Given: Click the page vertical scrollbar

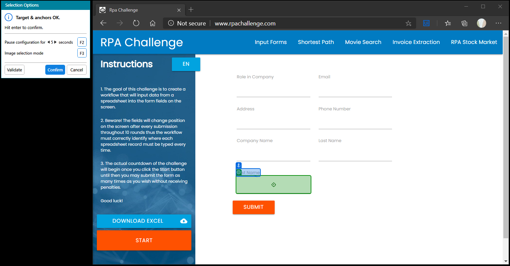Looking at the screenshot, I should click(506, 137).
